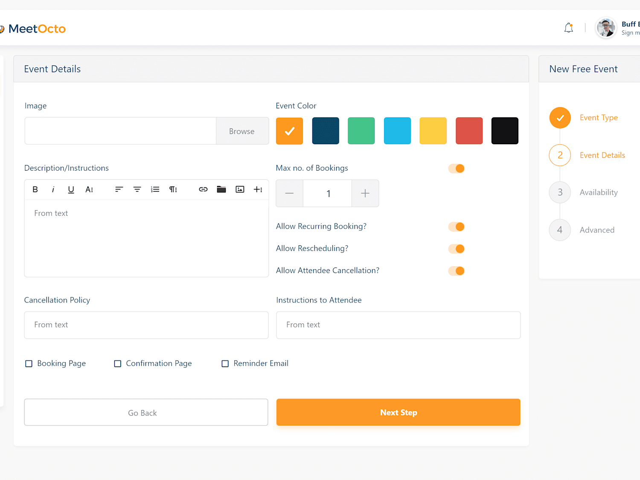Decrease max number of bookings

pos(289,193)
